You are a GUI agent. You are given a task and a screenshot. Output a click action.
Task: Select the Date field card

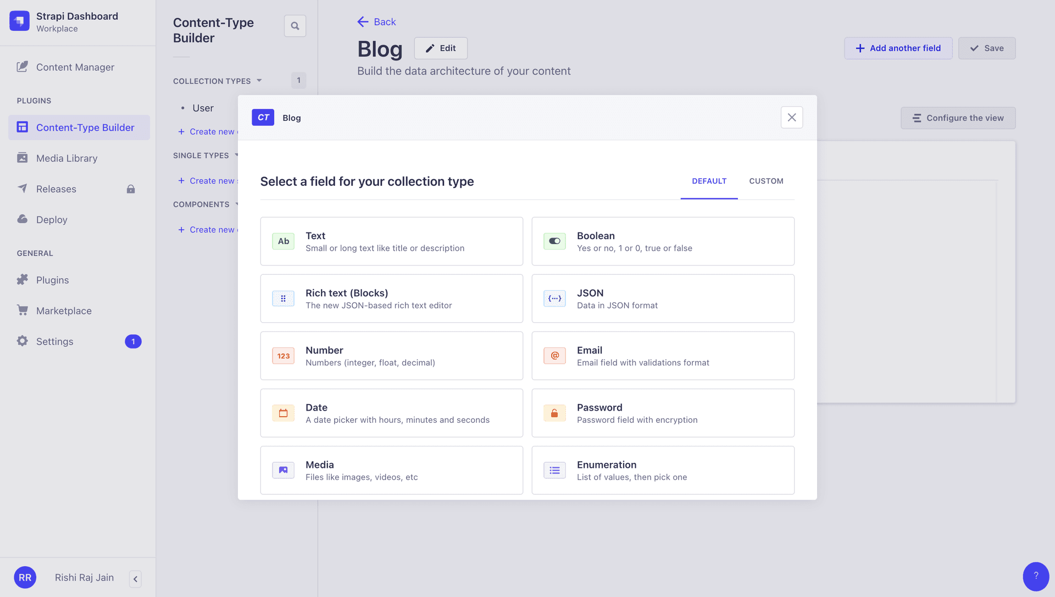(391, 413)
